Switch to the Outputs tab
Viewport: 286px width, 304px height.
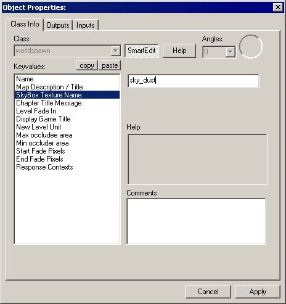click(x=58, y=25)
